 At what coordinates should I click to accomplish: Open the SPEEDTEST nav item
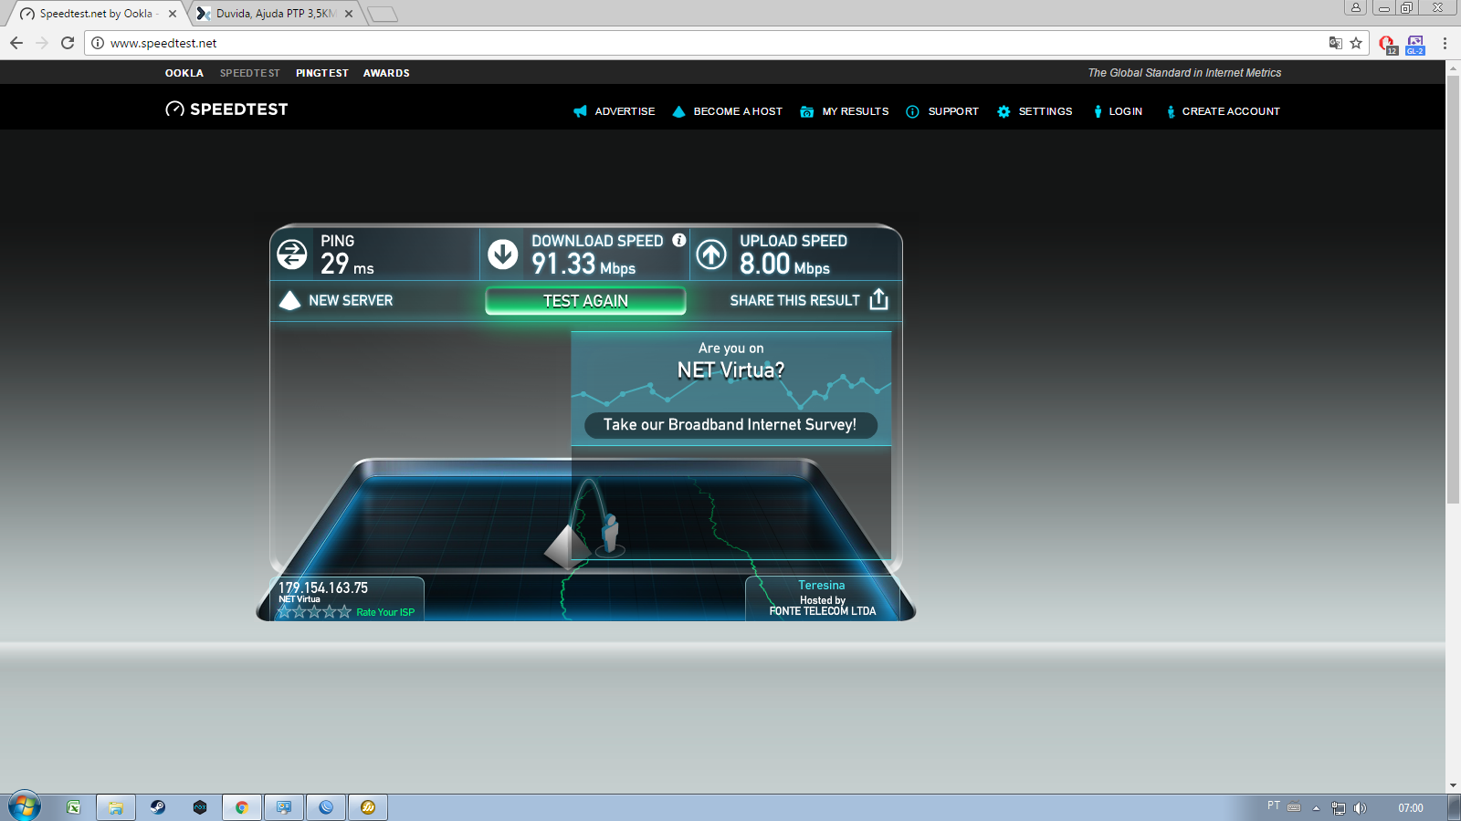point(250,73)
